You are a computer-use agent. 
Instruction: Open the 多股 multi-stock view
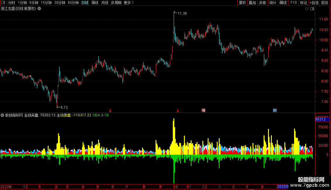point(262,3)
